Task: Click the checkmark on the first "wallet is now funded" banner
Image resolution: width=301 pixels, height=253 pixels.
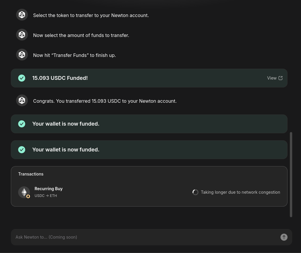Action: click(x=22, y=124)
